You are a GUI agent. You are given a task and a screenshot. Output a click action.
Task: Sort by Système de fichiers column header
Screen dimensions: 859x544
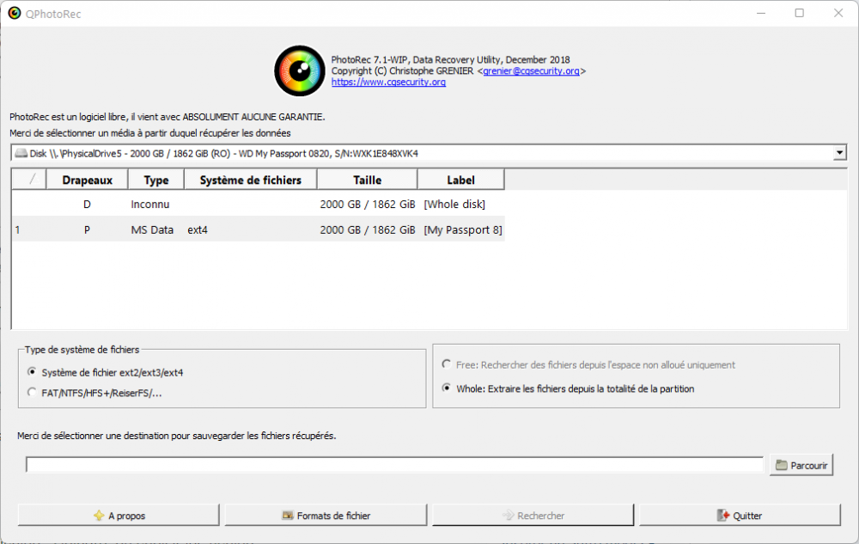click(x=250, y=180)
